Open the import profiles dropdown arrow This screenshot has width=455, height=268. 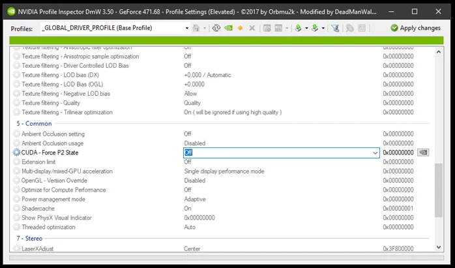(x=323, y=28)
